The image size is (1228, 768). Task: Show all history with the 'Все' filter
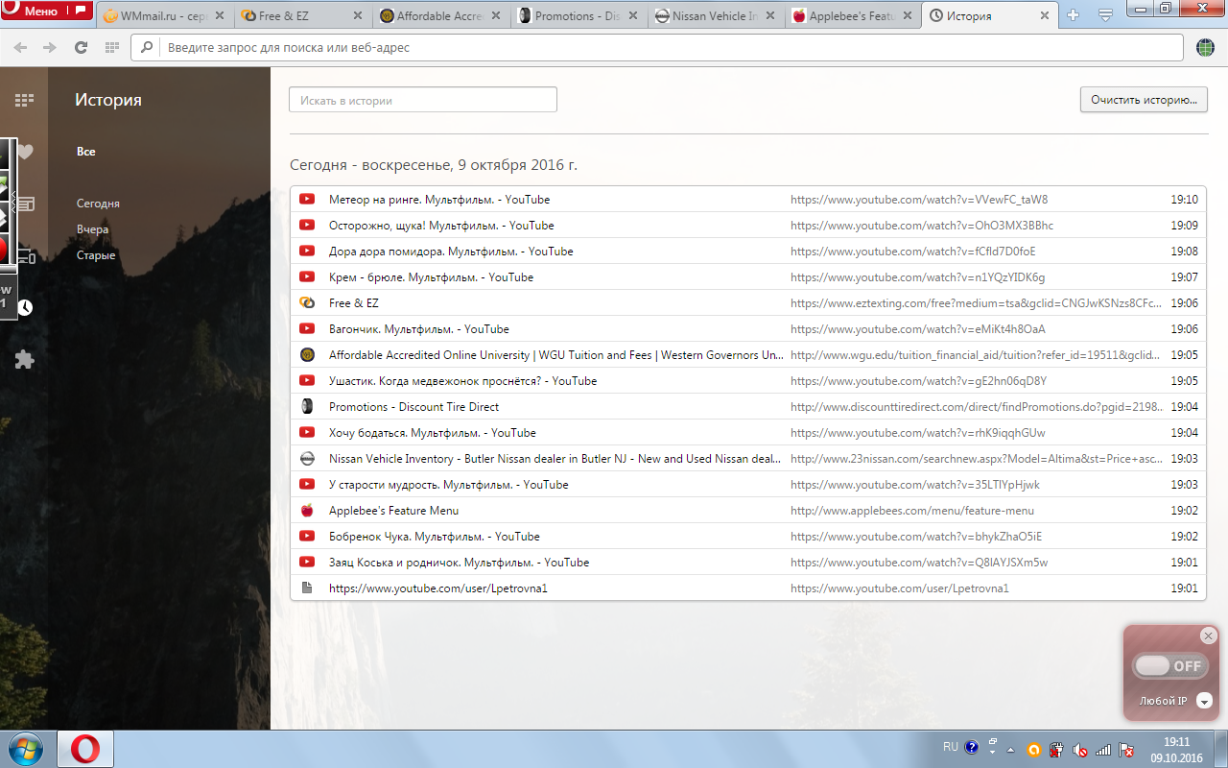(86, 152)
